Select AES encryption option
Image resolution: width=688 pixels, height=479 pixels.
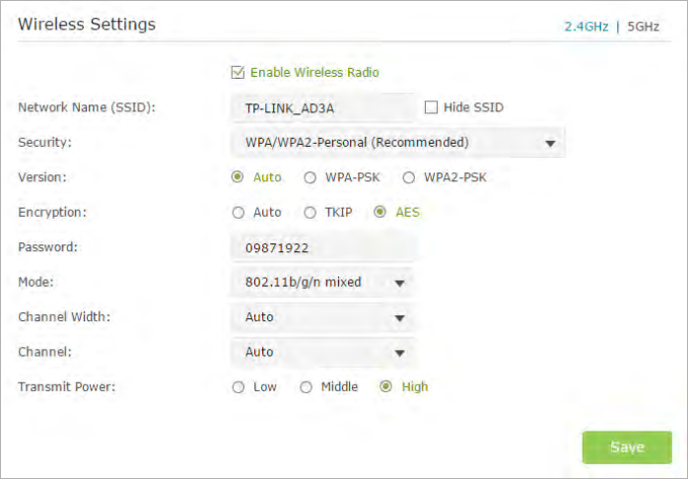[379, 212]
